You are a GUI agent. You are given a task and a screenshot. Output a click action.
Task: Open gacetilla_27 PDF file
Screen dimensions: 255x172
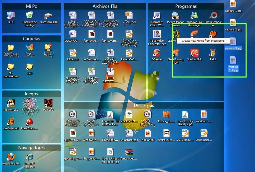[73, 152]
